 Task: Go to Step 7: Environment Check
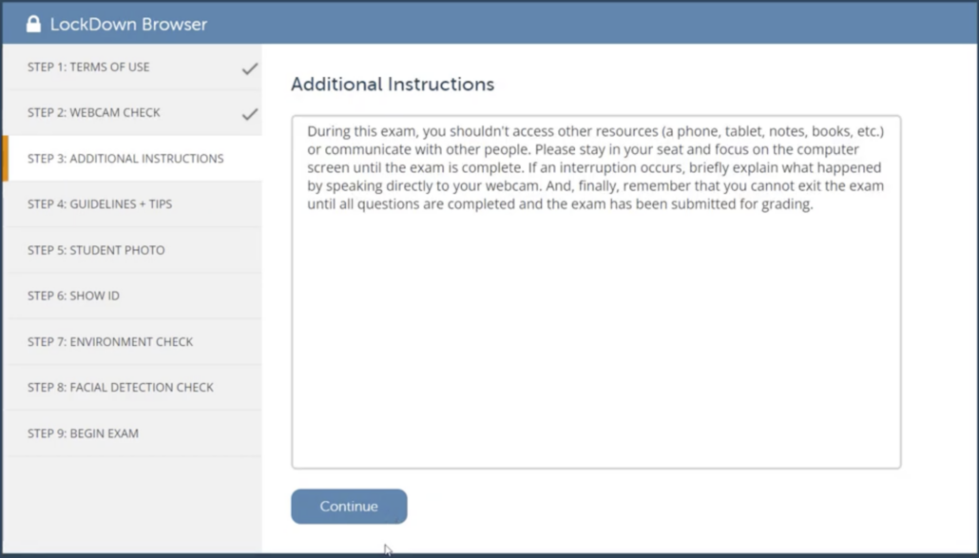click(x=132, y=342)
